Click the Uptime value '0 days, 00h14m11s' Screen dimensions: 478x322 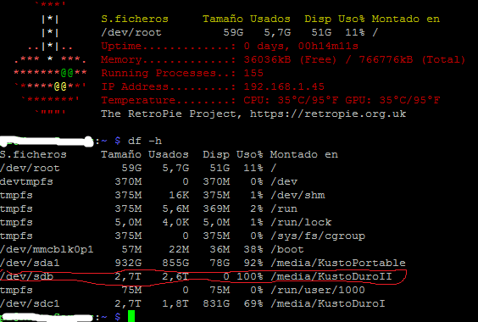(x=301, y=46)
